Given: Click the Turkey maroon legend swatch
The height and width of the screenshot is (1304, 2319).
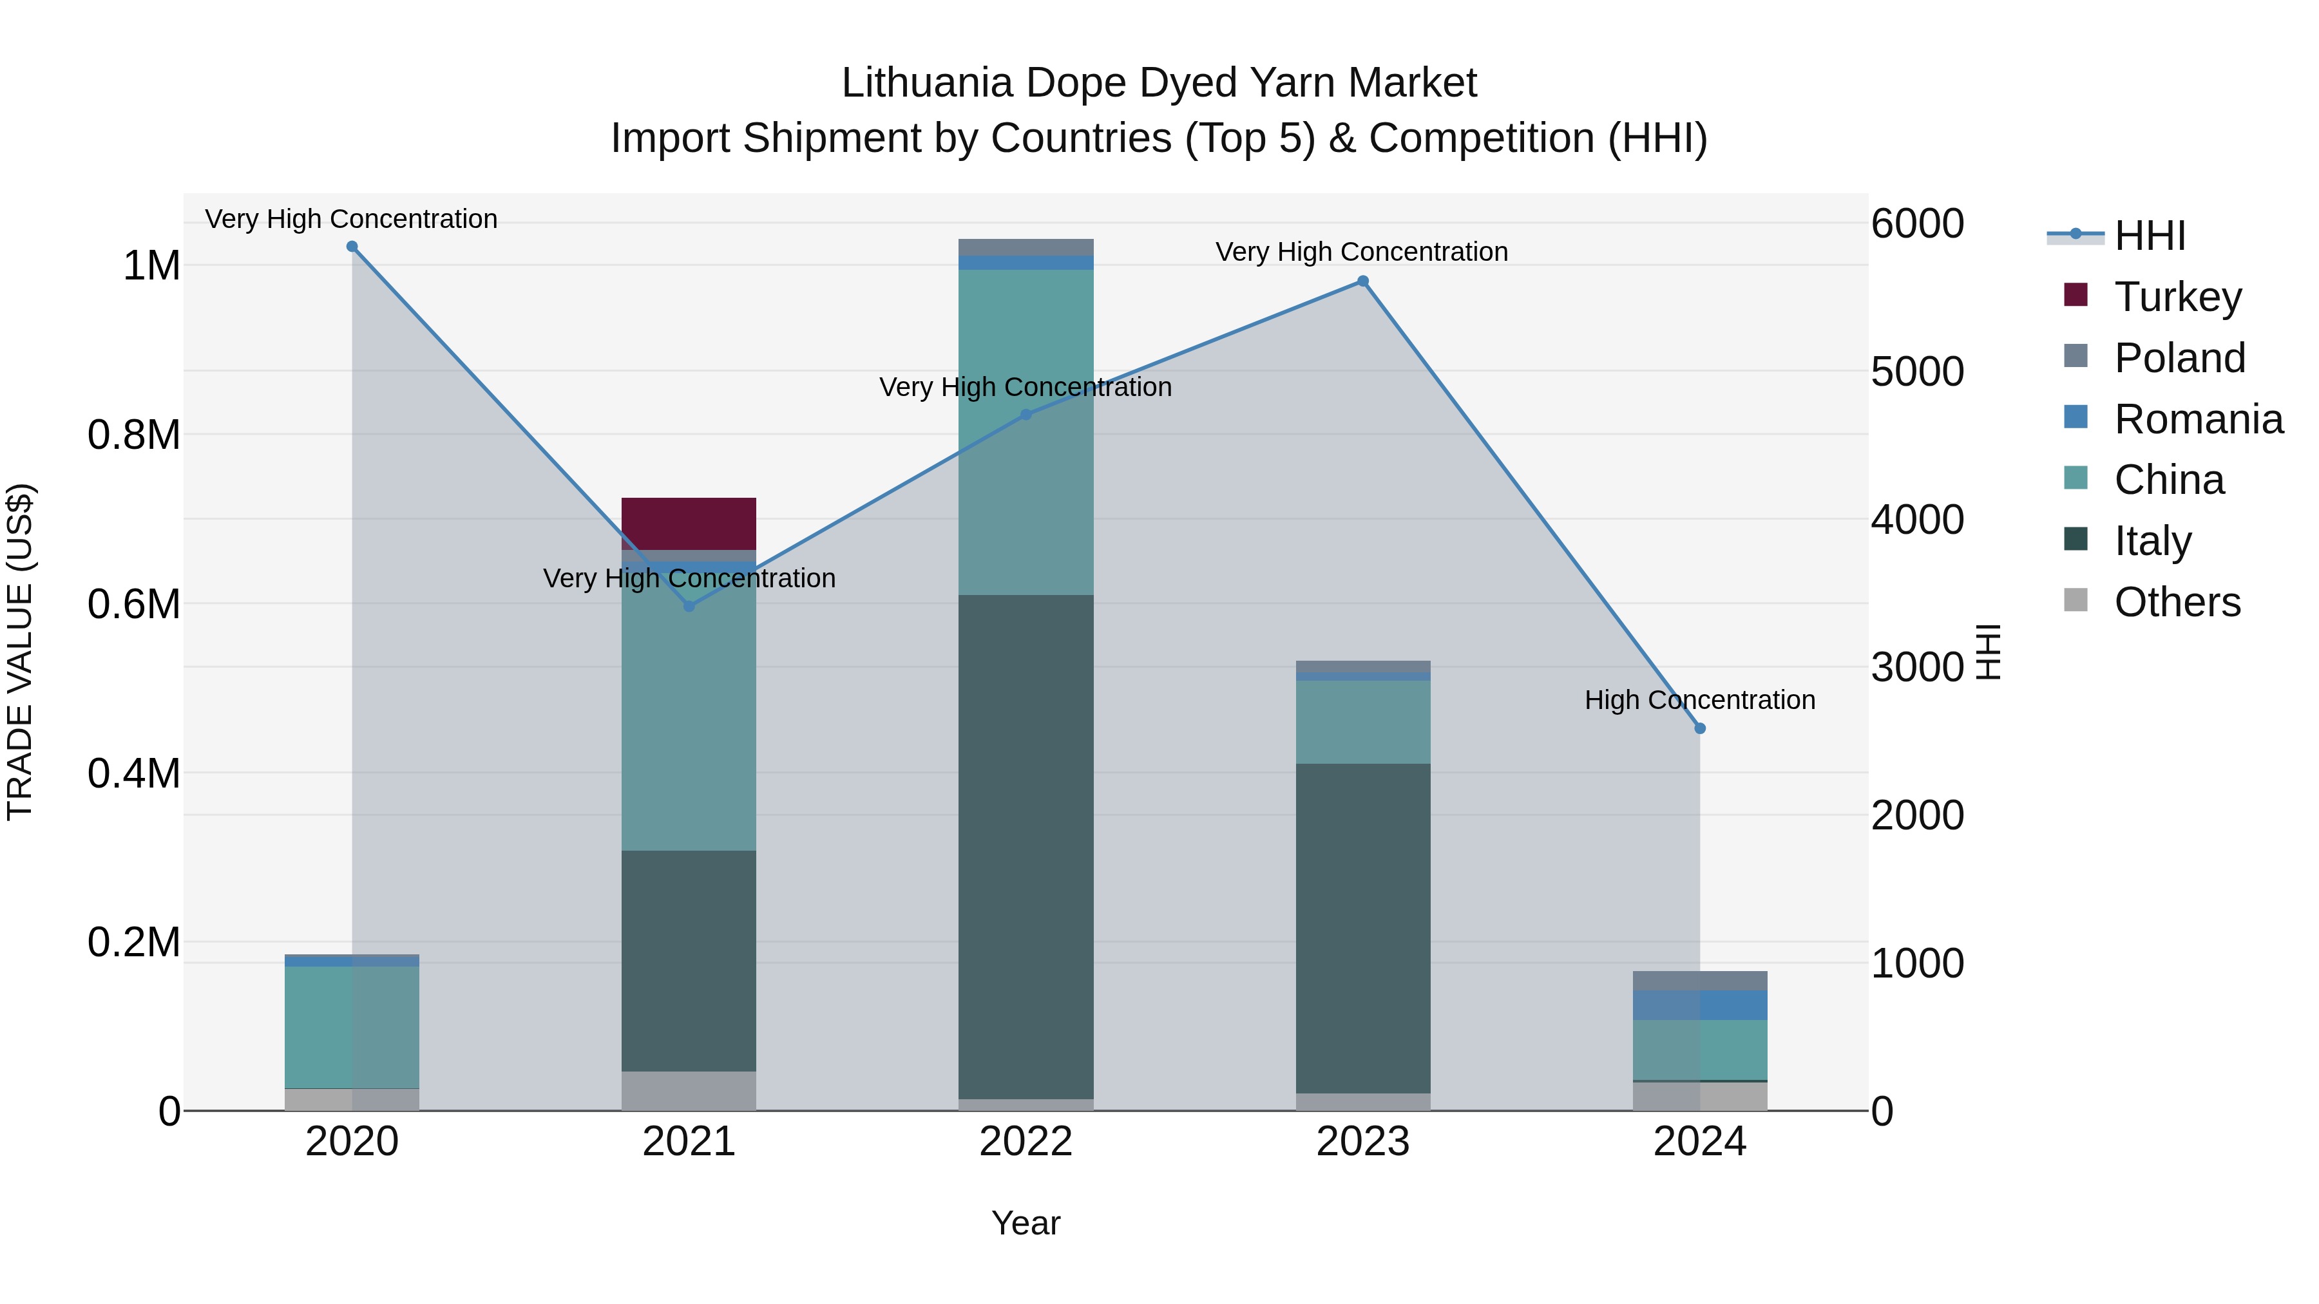Looking at the screenshot, I should pyautogui.click(x=2075, y=294).
